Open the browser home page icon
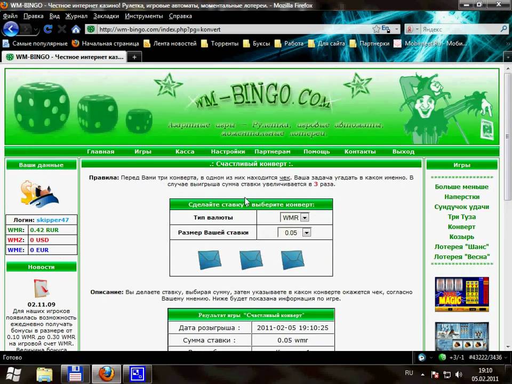Screen dimensions: 512x384 tap(76, 29)
